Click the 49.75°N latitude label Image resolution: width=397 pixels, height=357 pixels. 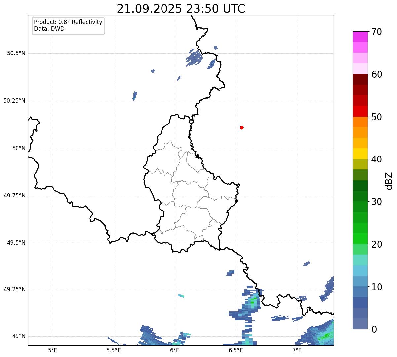point(15,196)
